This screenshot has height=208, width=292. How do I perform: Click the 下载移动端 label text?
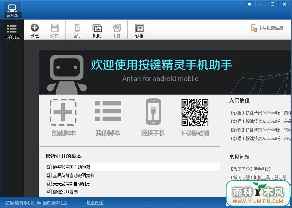tap(194, 133)
